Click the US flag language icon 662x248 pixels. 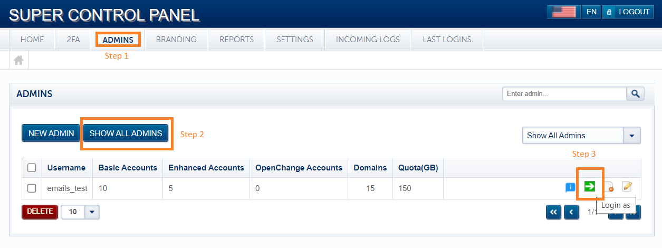click(563, 12)
